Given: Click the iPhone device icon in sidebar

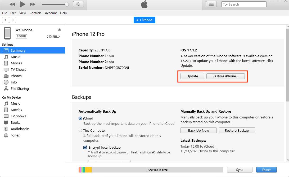Looking at the screenshot, I should point(7,33).
